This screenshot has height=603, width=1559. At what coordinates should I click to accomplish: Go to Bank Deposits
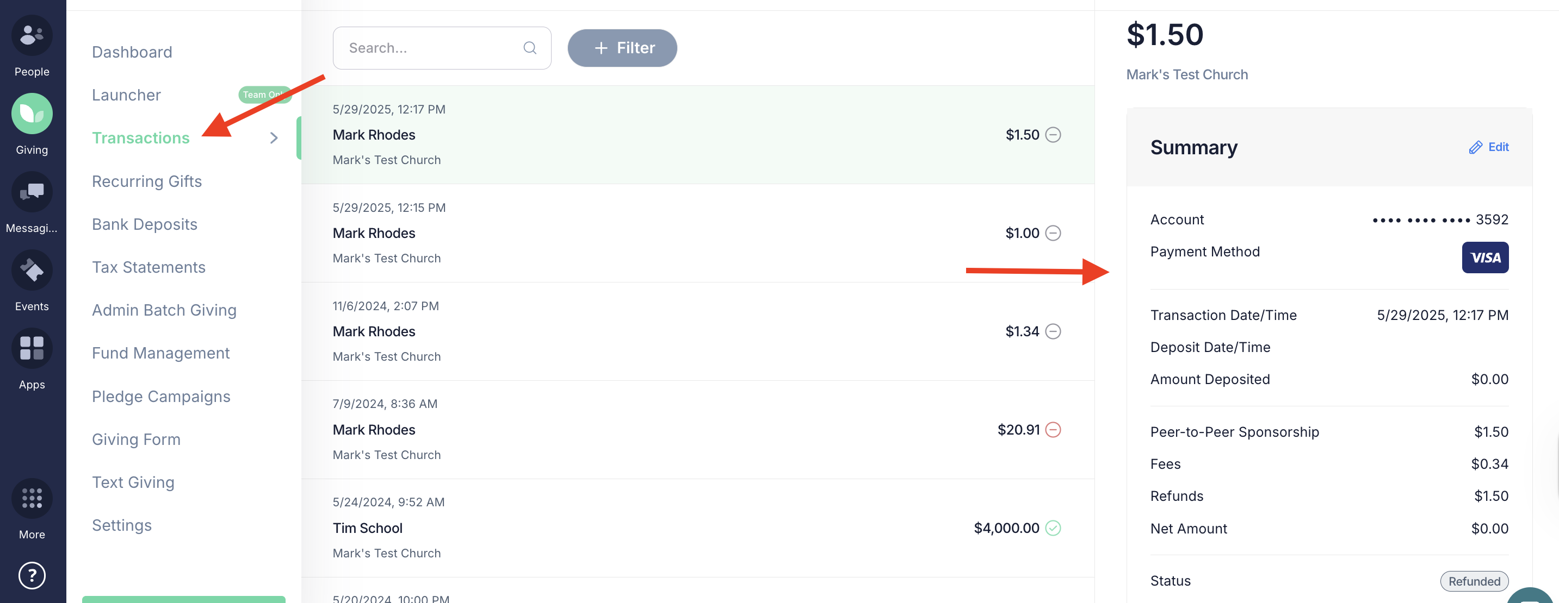pyautogui.click(x=144, y=224)
